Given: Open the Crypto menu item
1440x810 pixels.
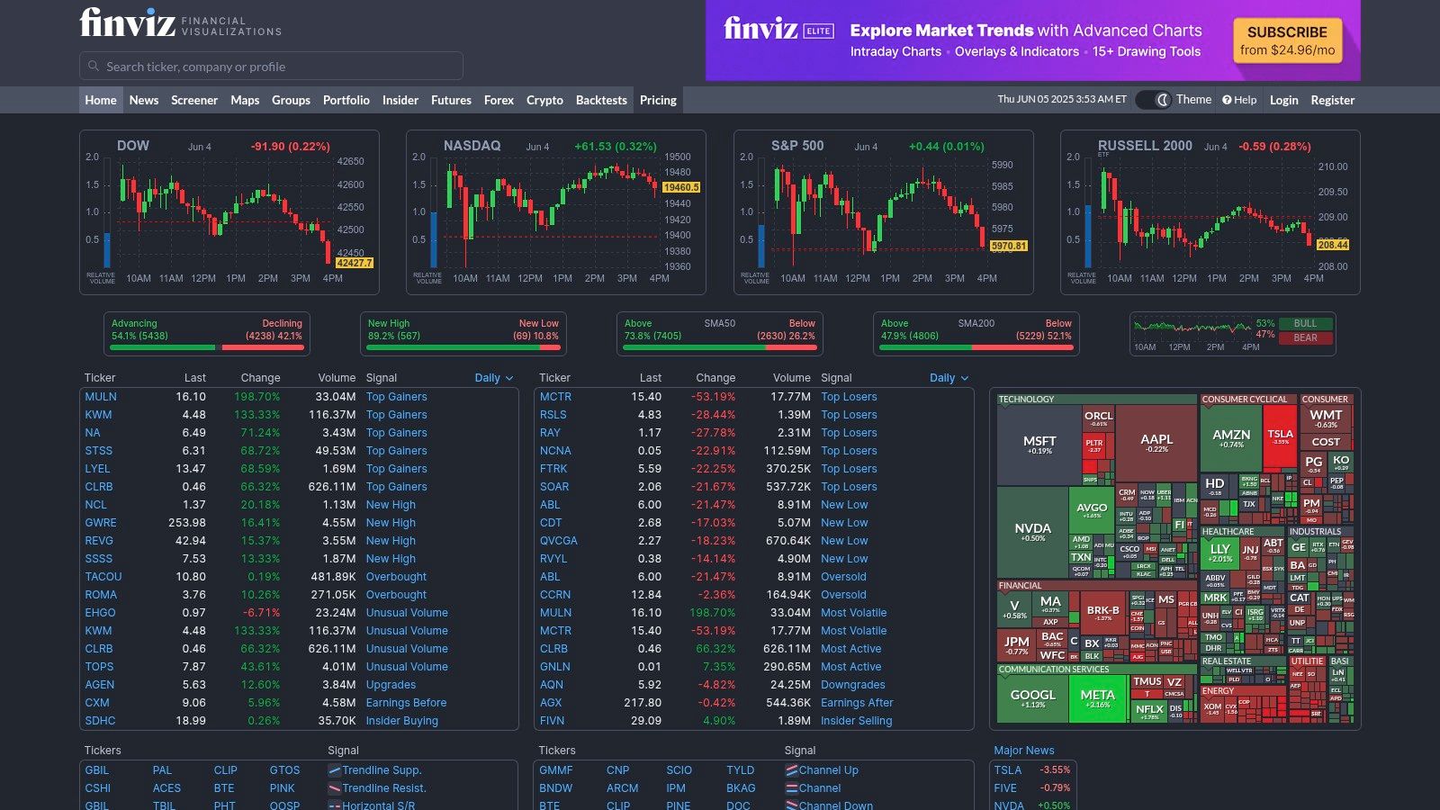Looking at the screenshot, I should coord(544,100).
